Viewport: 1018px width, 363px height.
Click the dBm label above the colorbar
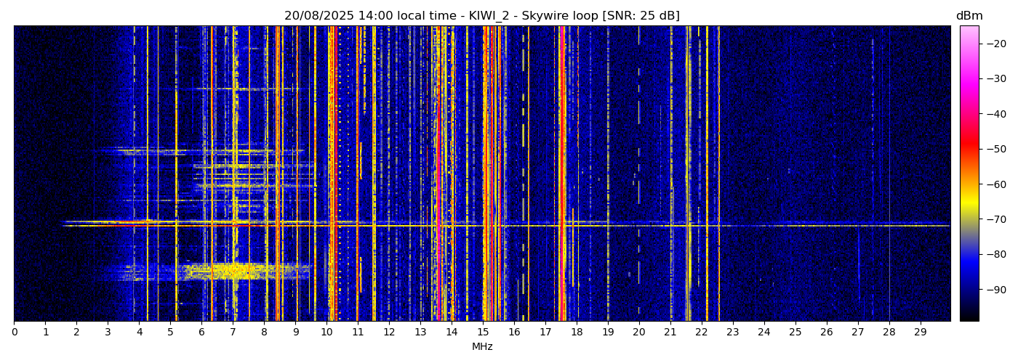pos(969,16)
